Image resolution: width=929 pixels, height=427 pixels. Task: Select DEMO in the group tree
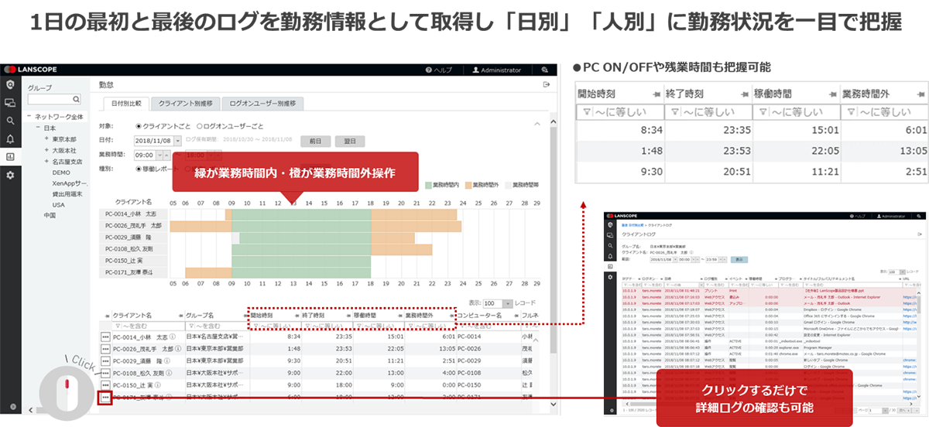click(61, 173)
